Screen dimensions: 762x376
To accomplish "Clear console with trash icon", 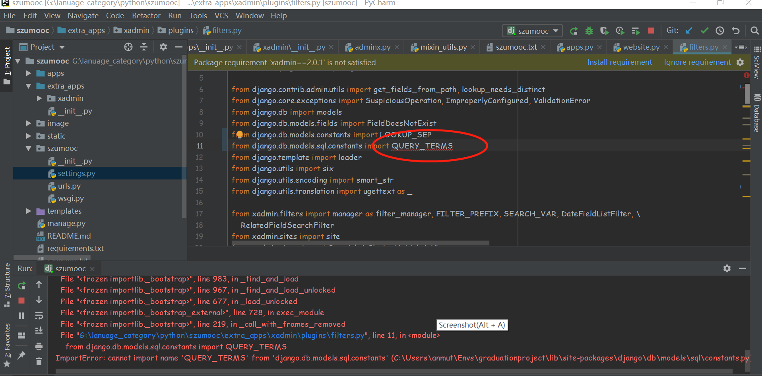I will [x=39, y=361].
